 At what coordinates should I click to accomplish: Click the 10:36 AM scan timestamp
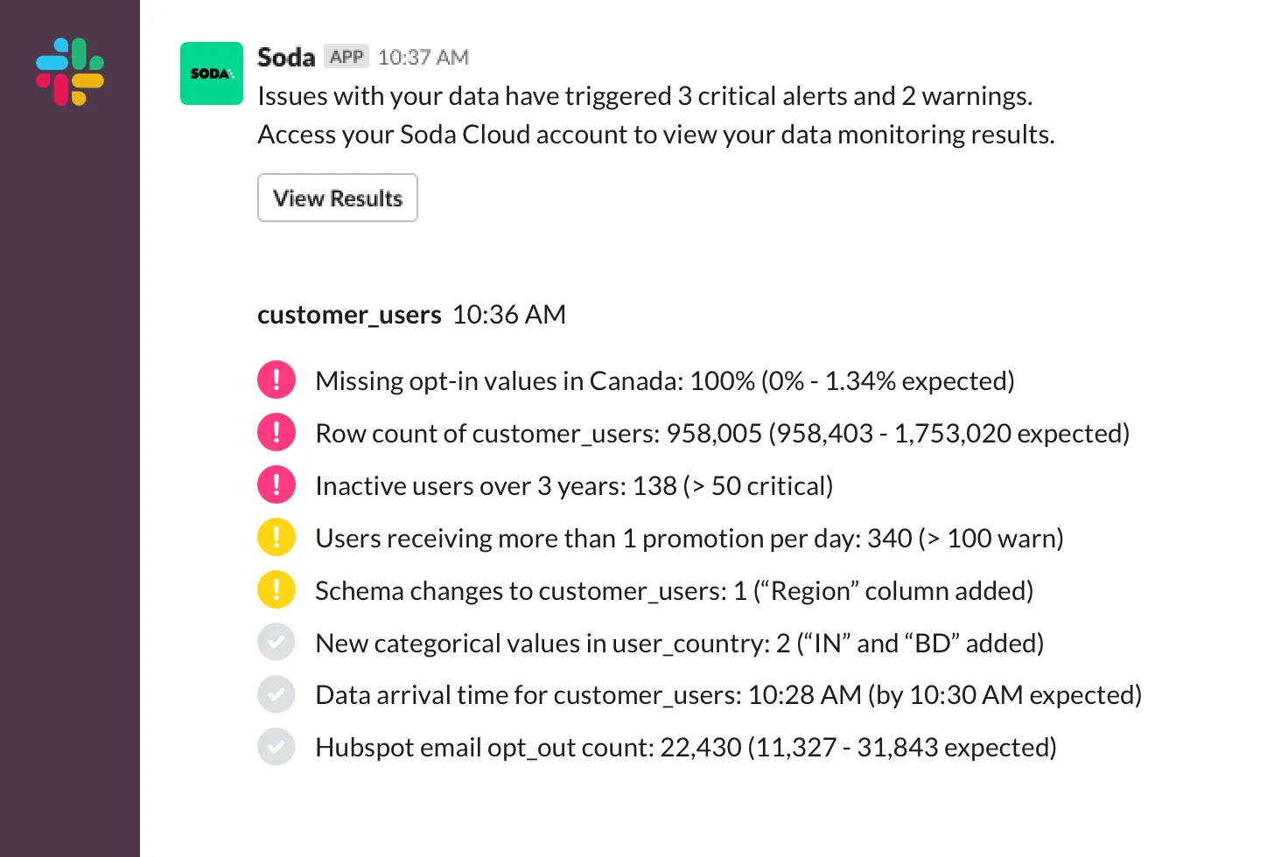coord(509,315)
